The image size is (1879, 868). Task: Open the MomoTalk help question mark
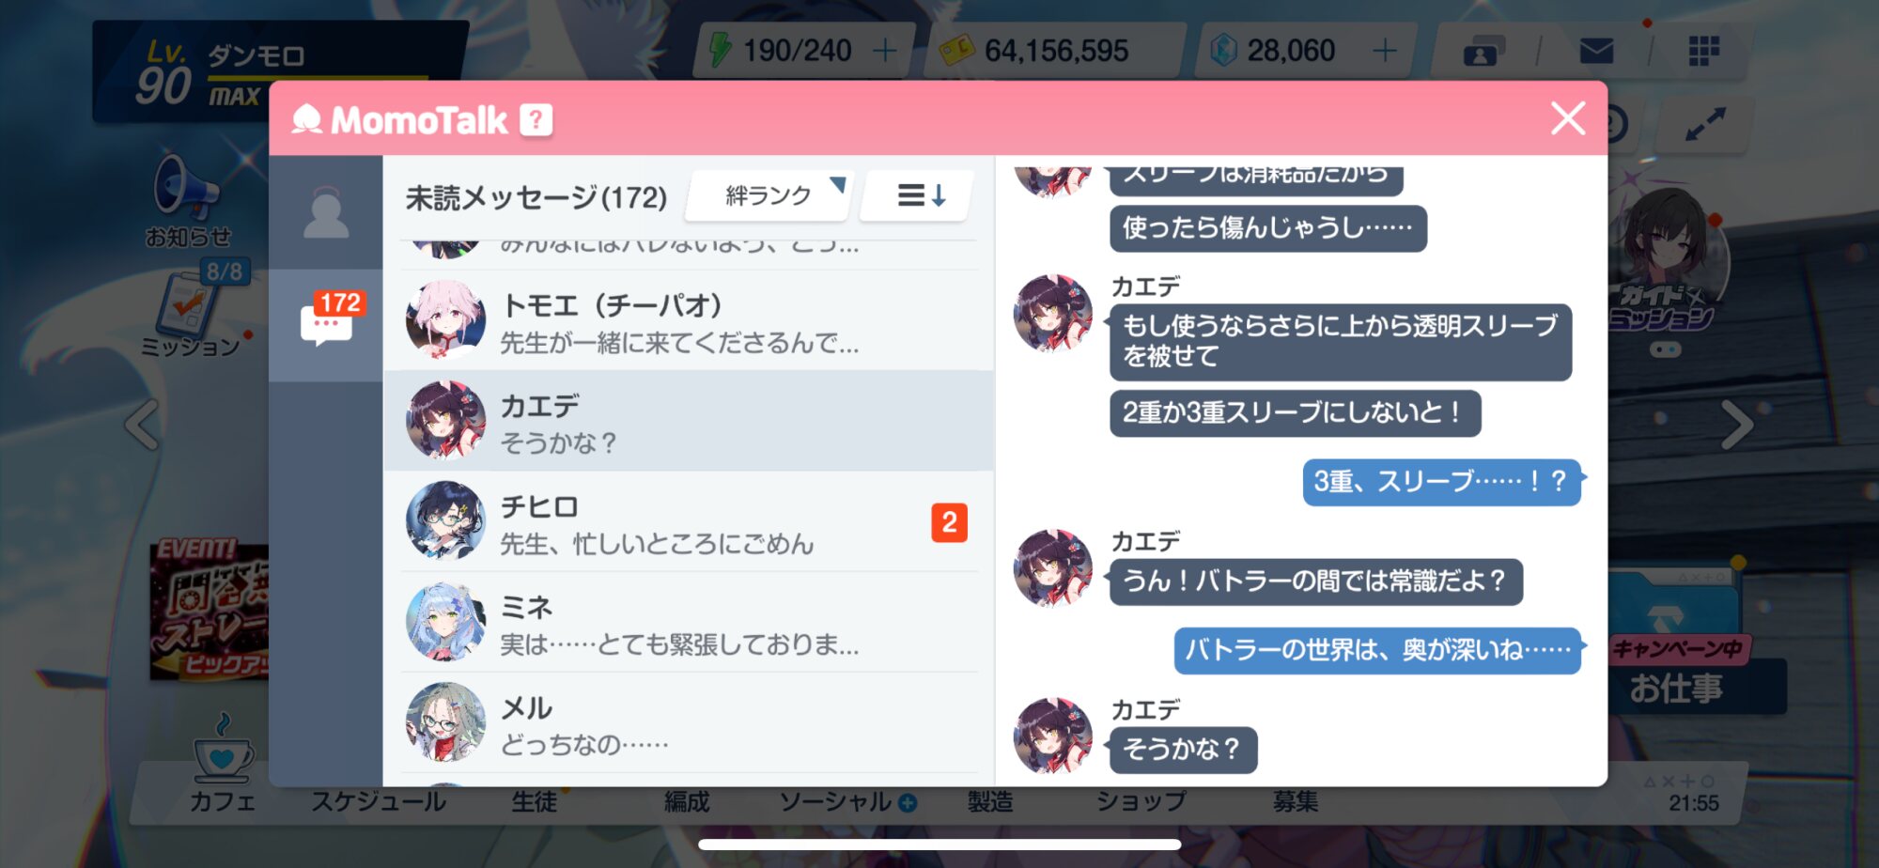click(536, 120)
